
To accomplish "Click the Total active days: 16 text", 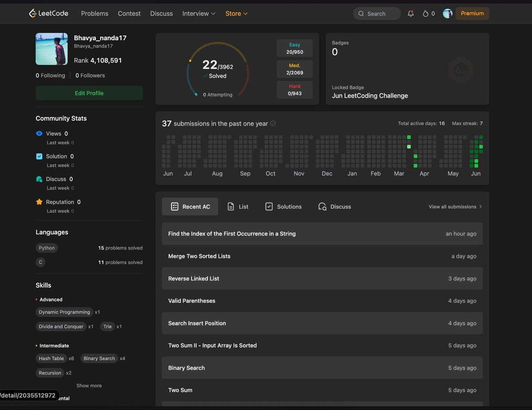I will 421,123.
